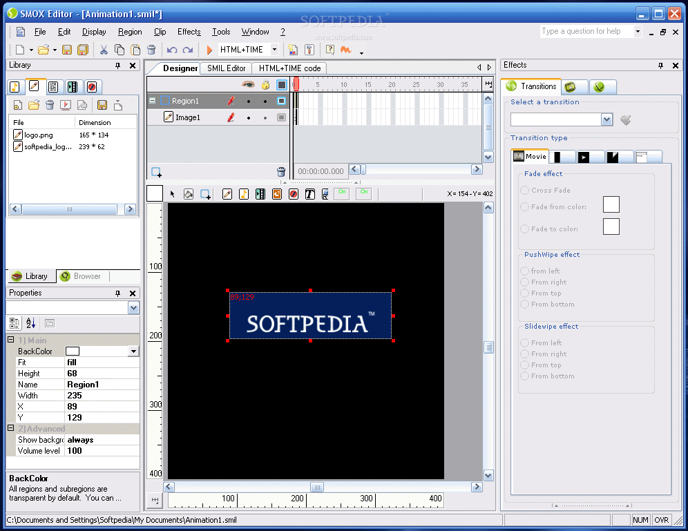The width and height of the screenshot is (688, 531).
Task: Pick Fade to color swatch
Action: click(x=611, y=226)
